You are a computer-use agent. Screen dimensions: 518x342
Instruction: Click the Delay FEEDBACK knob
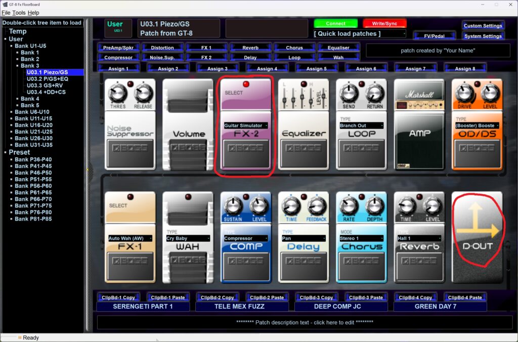click(x=316, y=206)
